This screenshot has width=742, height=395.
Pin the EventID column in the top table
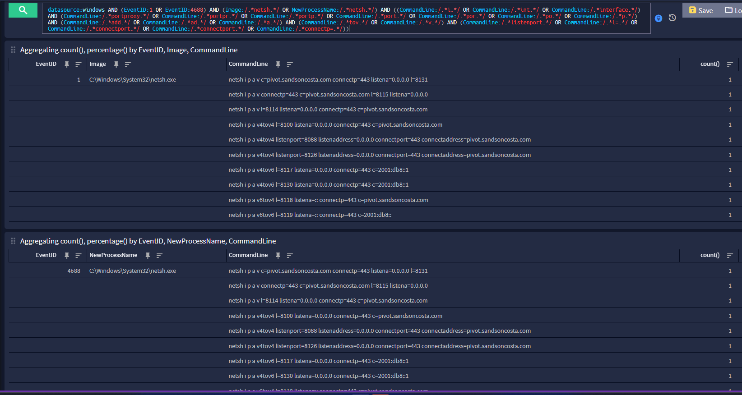67,64
